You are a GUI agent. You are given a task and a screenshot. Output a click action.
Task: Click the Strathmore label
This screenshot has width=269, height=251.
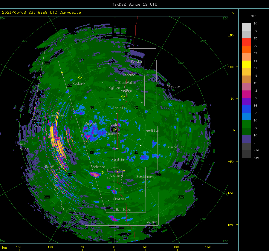[x=145, y=177]
